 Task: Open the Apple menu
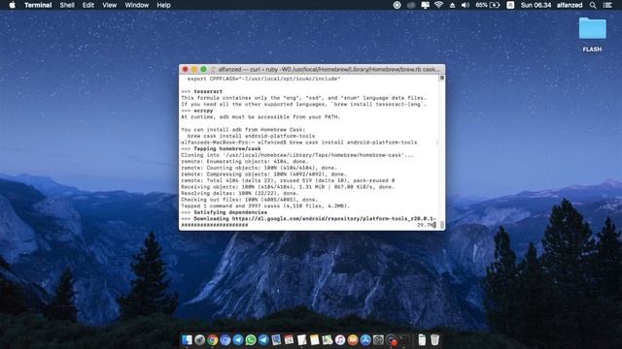click(x=12, y=5)
